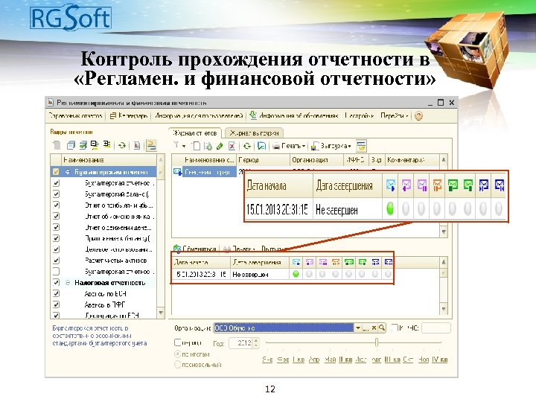Select the Май period link
Image resolution: width=536 pixels, height=402 pixels.
[330, 360]
